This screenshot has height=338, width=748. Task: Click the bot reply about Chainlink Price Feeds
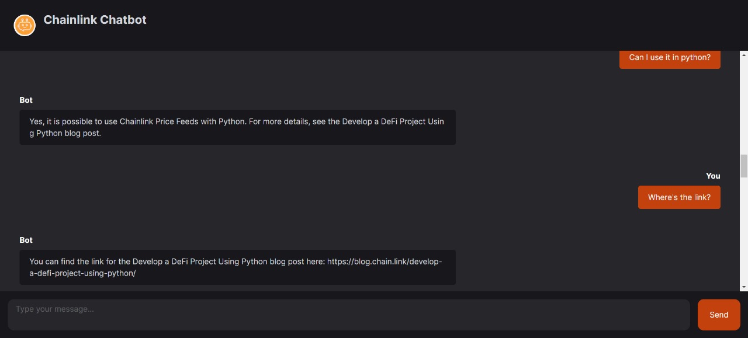pyautogui.click(x=237, y=127)
